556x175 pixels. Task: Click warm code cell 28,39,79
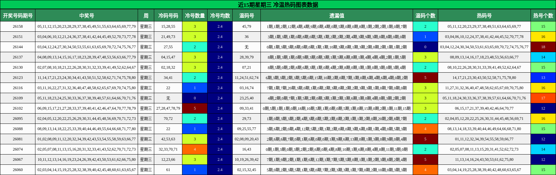(247, 57)
